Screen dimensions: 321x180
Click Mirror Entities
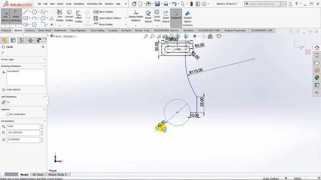tap(104, 12)
